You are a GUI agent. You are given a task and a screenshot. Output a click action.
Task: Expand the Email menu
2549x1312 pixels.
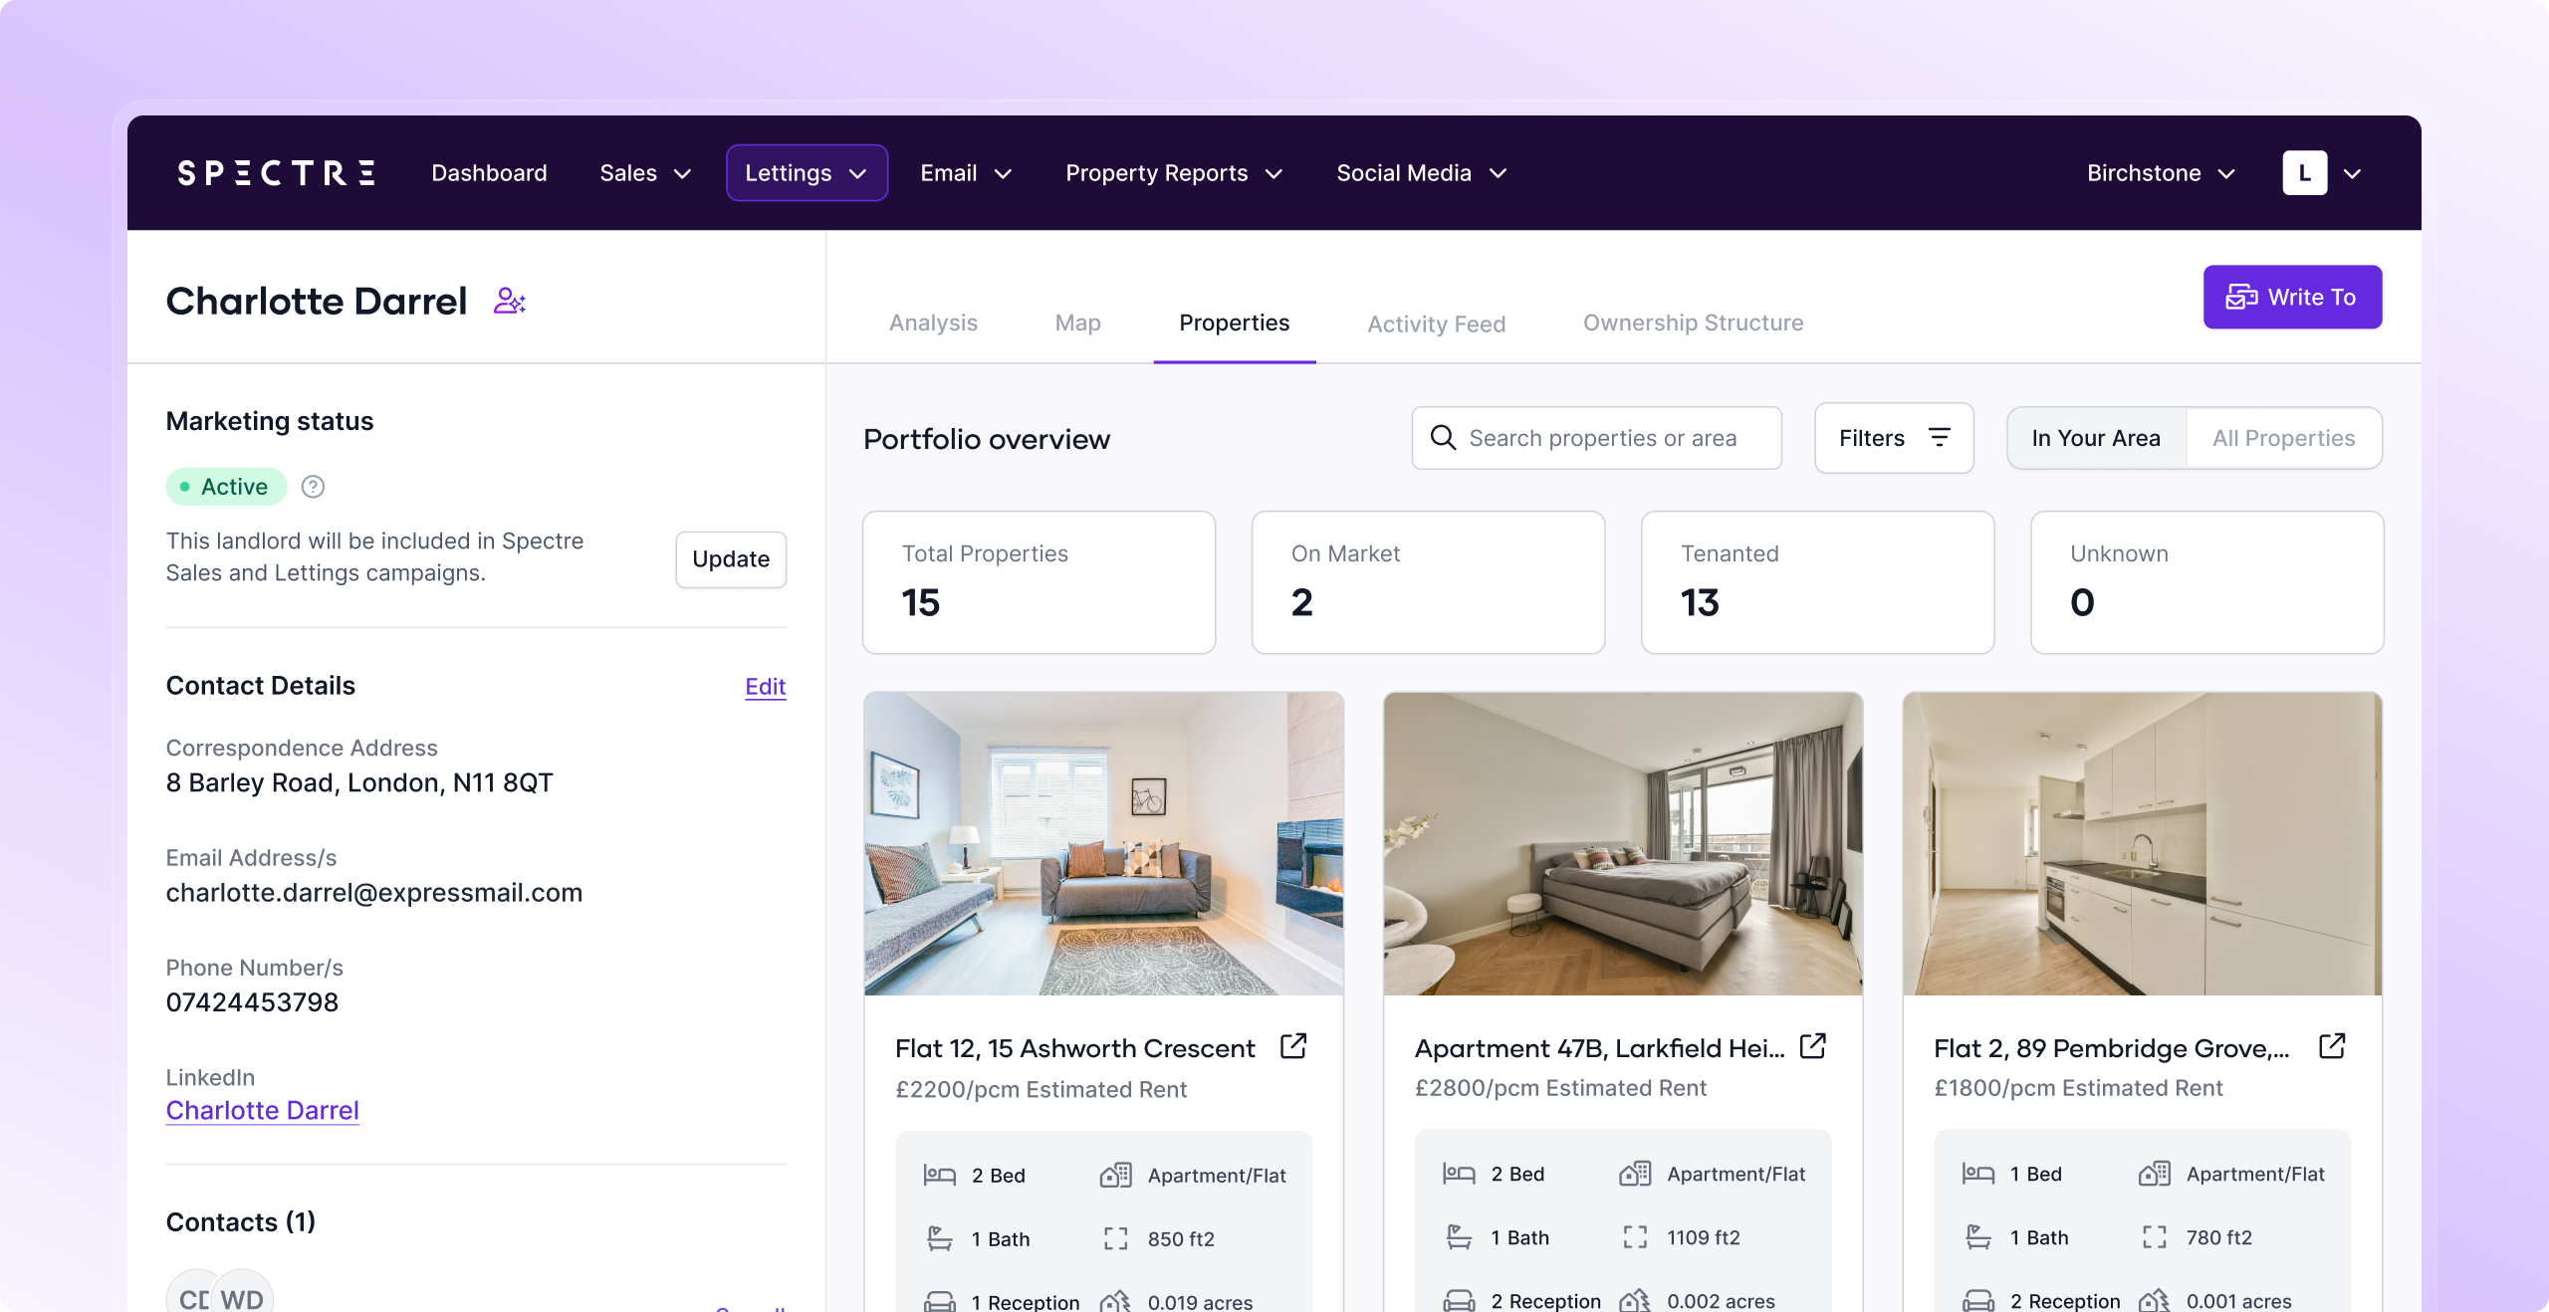(966, 173)
